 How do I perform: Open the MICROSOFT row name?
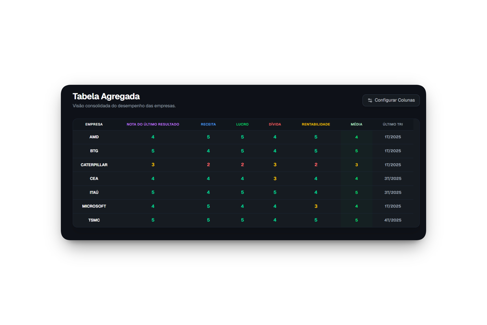[94, 206]
